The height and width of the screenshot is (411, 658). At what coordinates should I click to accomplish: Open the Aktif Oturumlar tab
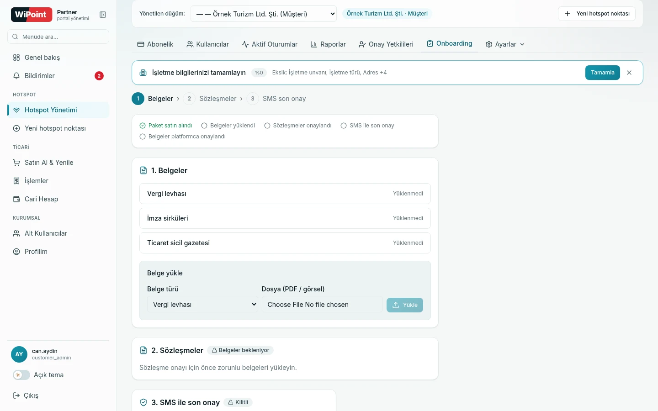point(270,44)
